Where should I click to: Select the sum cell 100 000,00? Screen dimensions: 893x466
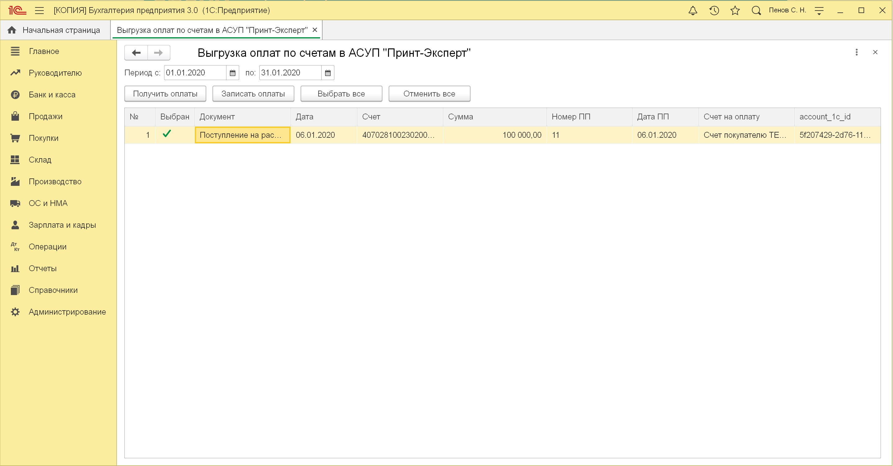pos(495,135)
